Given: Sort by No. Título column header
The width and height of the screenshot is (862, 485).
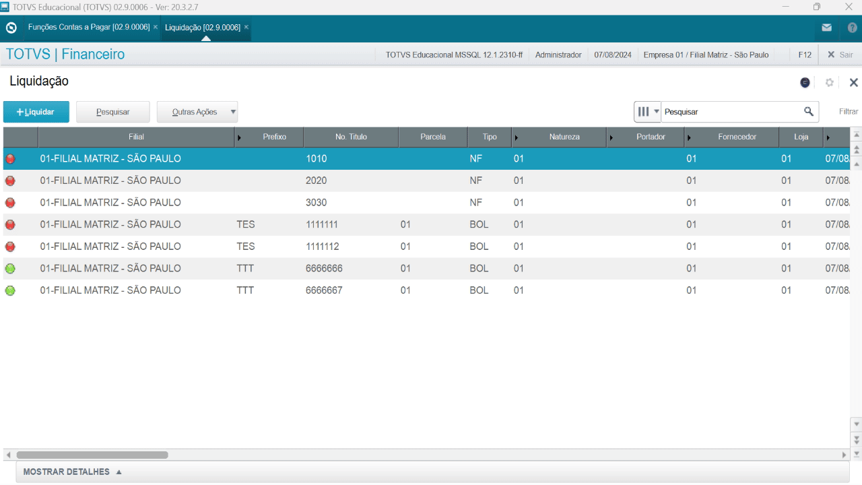Looking at the screenshot, I should (351, 137).
